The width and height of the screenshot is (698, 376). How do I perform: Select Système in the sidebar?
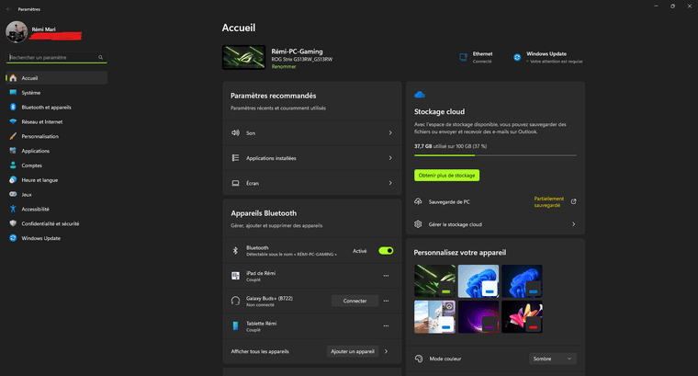(30, 92)
